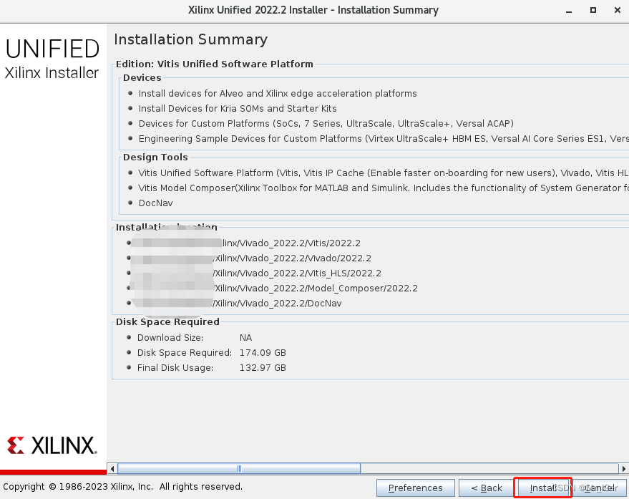Click the Installation Summary heading
629x499 pixels.
pos(190,39)
